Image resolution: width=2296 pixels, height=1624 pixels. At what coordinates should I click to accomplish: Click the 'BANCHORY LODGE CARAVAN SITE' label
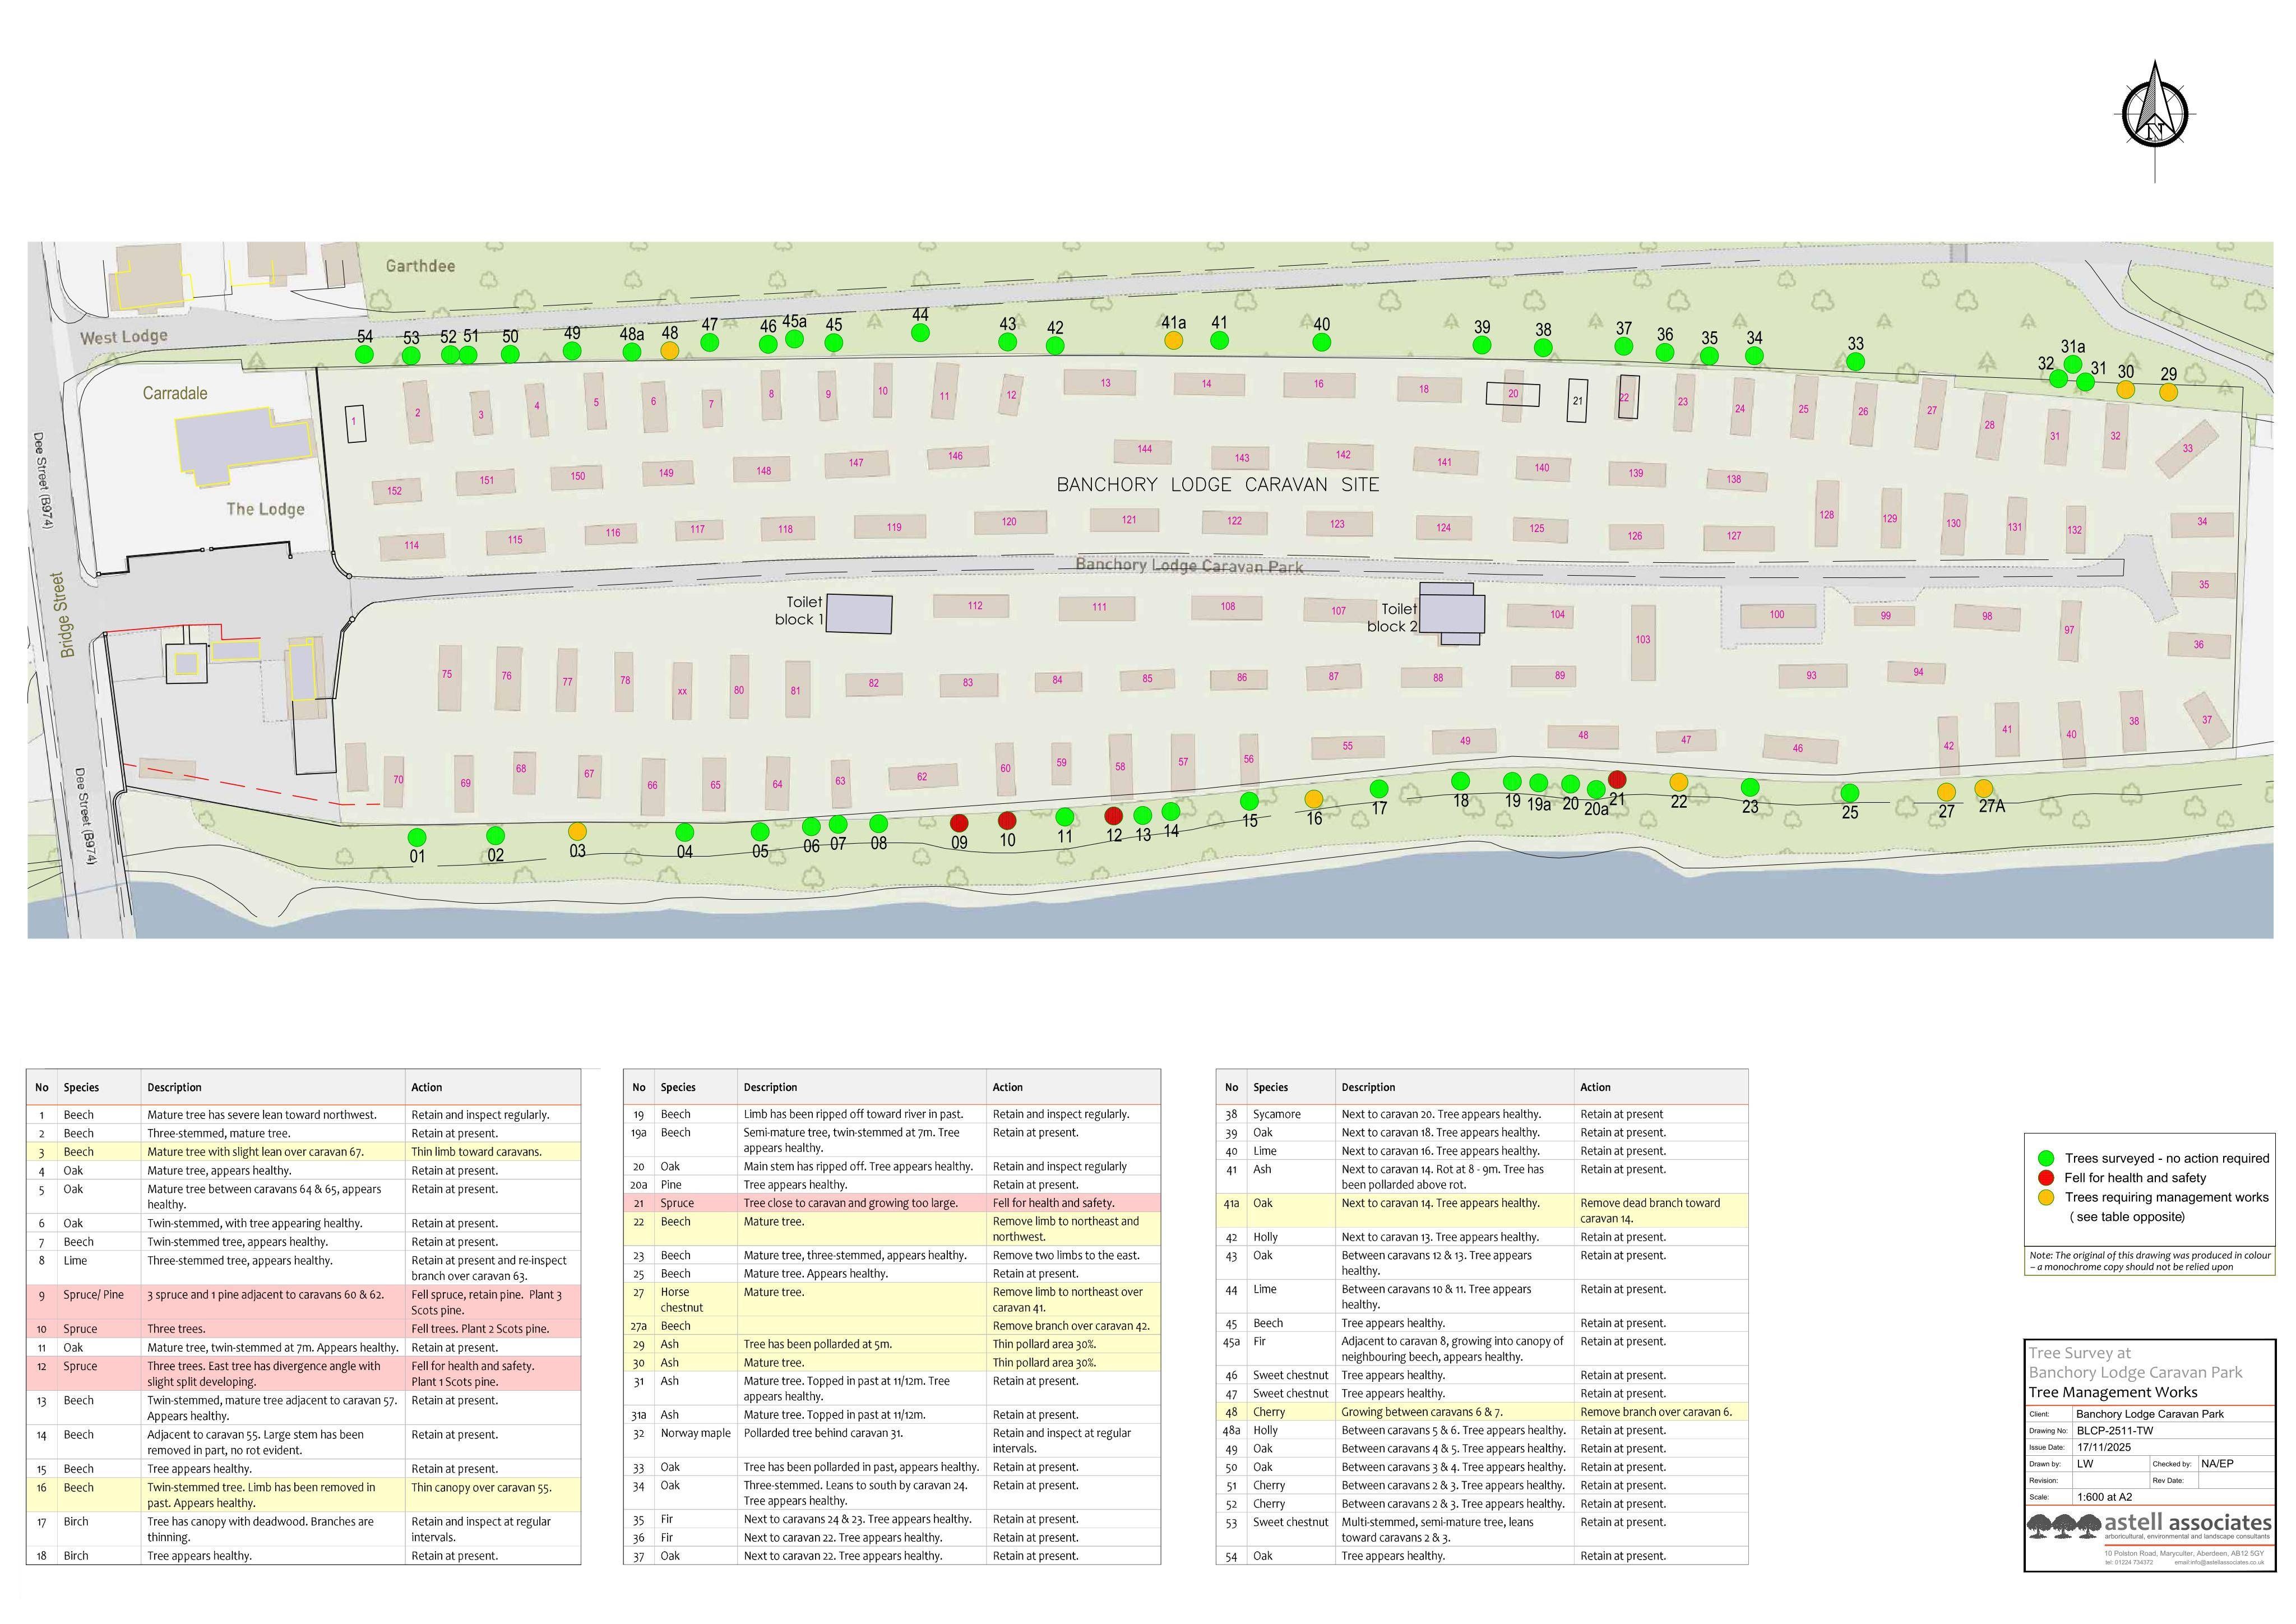tap(1218, 485)
